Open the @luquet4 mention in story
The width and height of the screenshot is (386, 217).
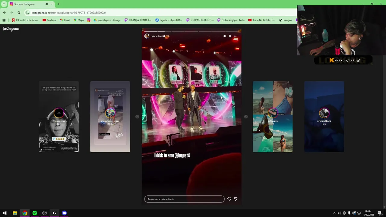pyautogui.click(x=182, y=156)
